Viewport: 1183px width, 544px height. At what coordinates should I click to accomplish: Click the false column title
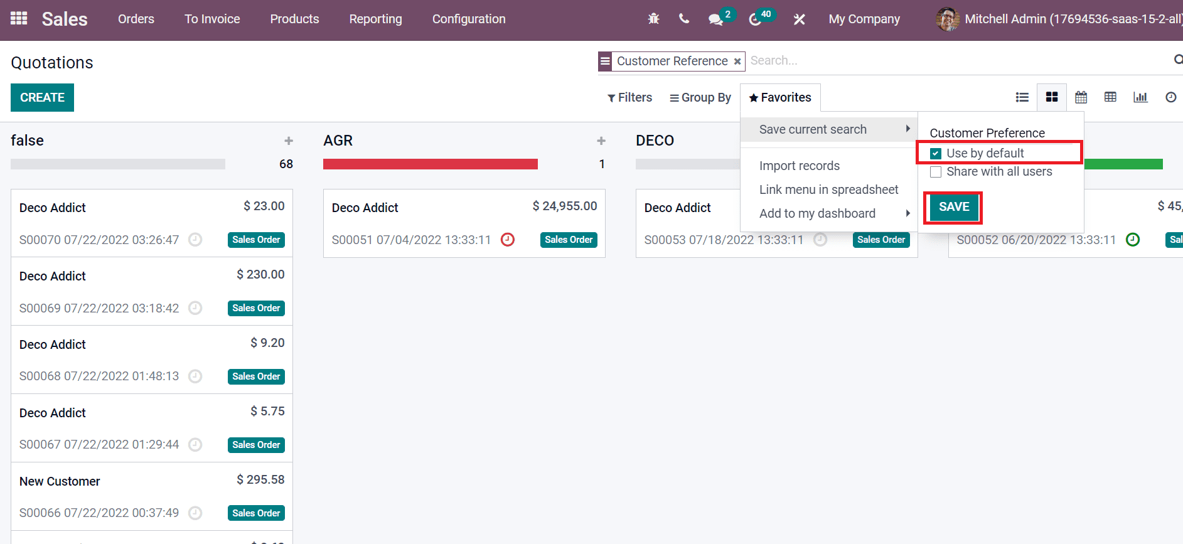click(x=27, y=141)
